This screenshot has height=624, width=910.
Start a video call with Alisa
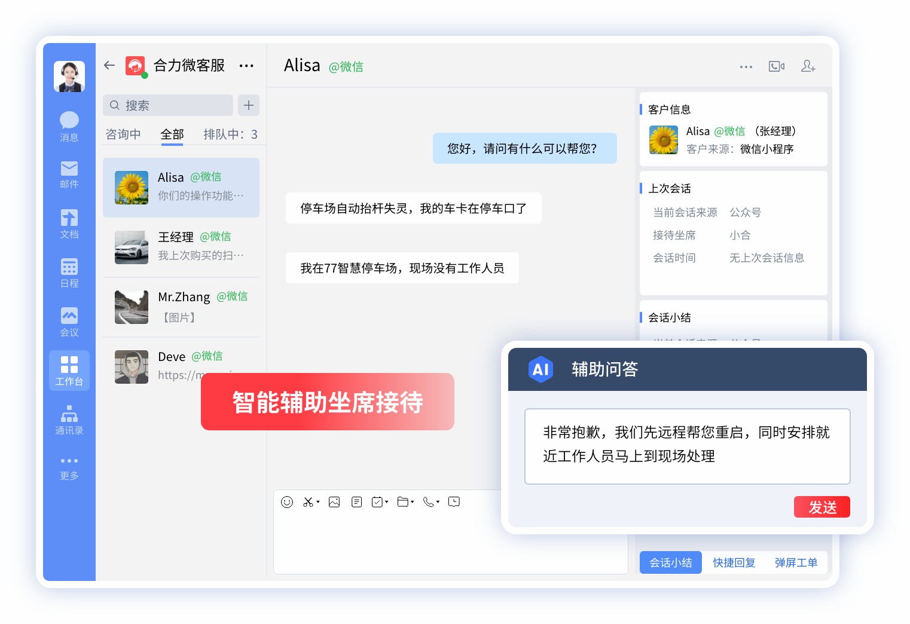click(776, 66)
